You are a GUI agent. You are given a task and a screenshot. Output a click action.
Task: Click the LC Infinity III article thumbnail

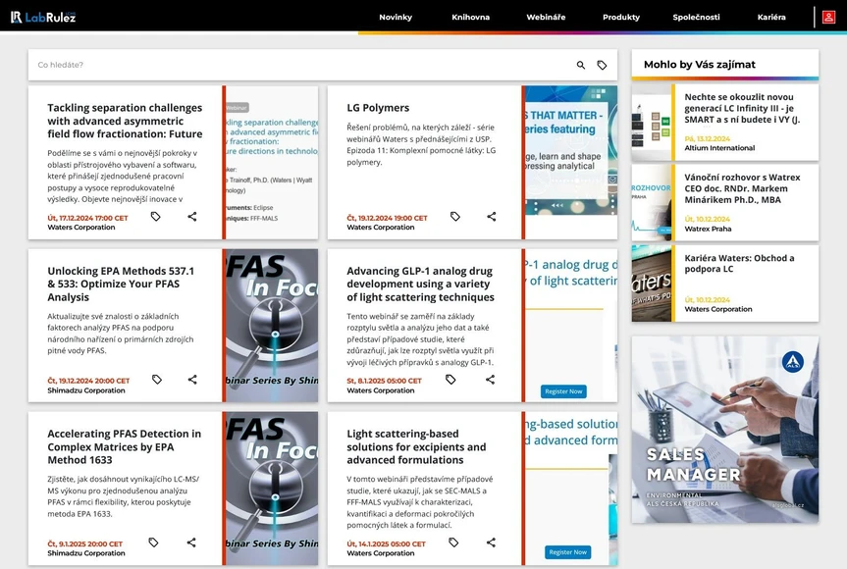(652, 122)
